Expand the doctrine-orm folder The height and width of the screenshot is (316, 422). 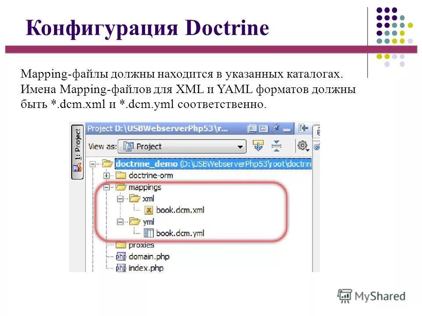point(106,176)
